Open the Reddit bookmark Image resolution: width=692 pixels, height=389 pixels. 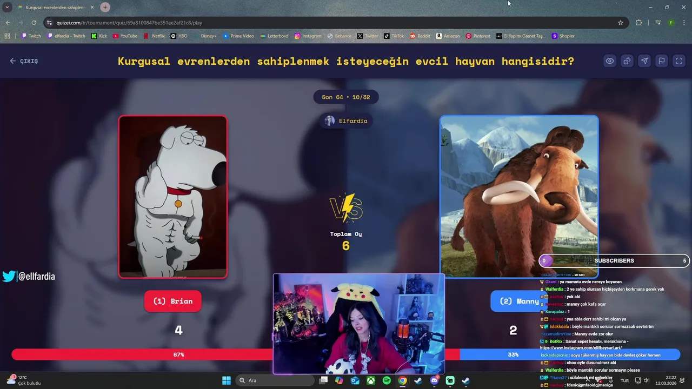tap(420, 36)
